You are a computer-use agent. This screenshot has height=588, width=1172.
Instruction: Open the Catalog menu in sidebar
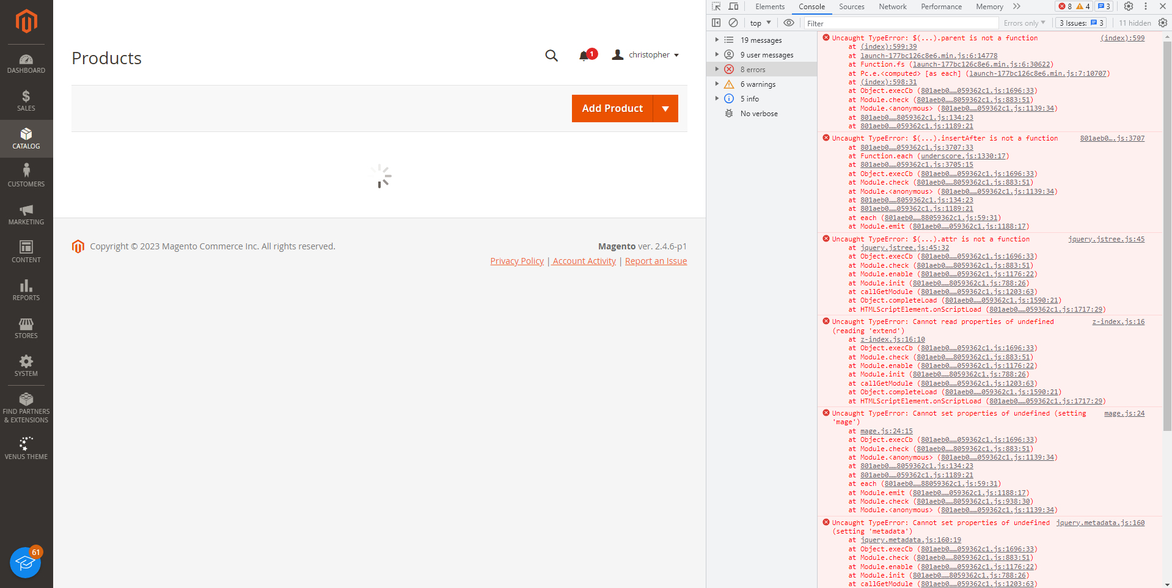26,139
